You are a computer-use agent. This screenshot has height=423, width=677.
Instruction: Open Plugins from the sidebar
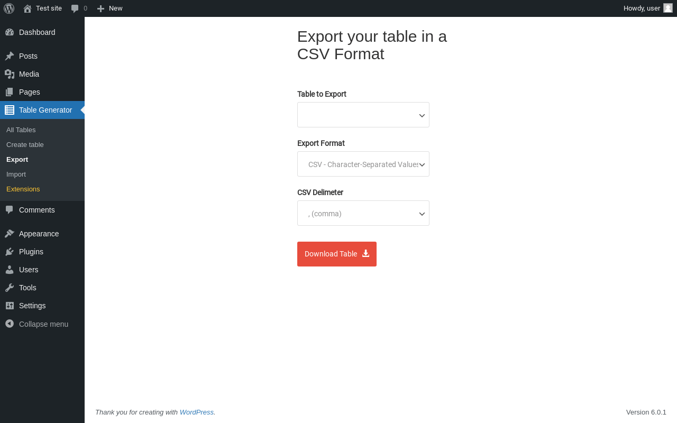tap(31, 252)
